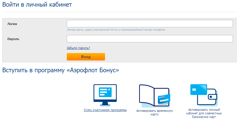Click the wallet and bank card icon
This screenshot has width=237, height=120.
[x=204, y=95]
